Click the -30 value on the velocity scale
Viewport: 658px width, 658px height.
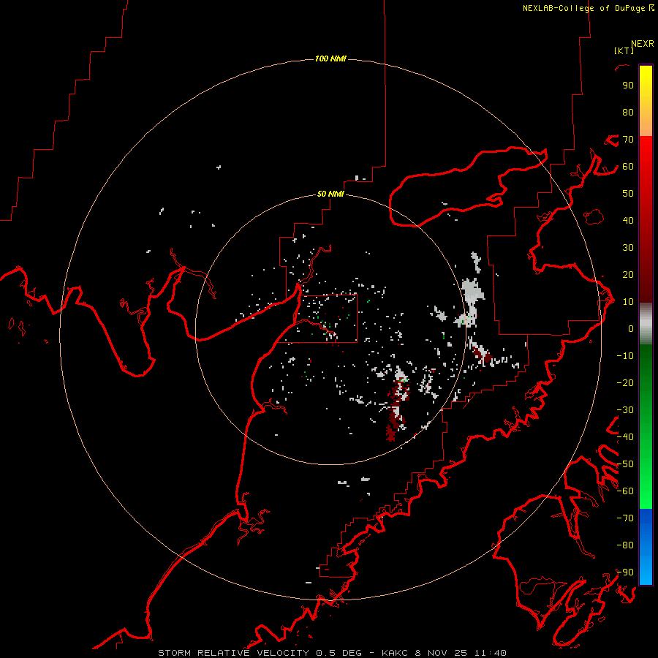(x=625, y=410)
